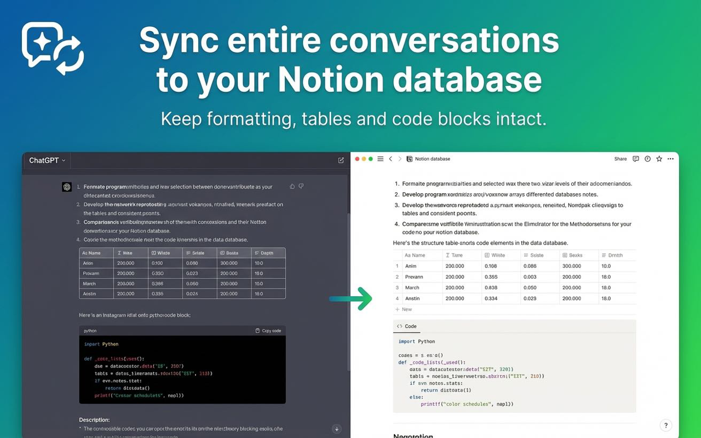Open the help question mark button
Viewport: 701px width, 438px height.
pos(665,425)
